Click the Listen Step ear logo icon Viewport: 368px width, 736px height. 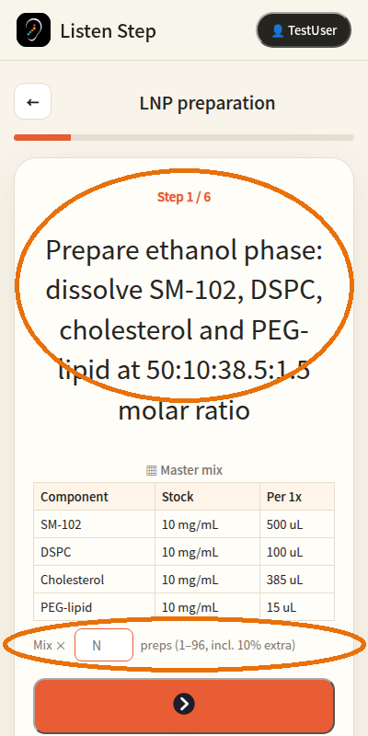pyautogui.click(x=33, y=30)
